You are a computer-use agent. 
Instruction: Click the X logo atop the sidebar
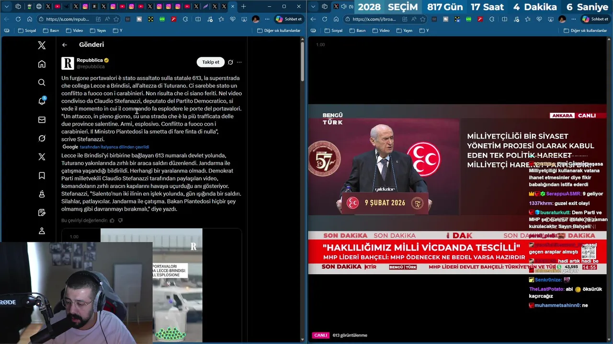coord(42,45)
